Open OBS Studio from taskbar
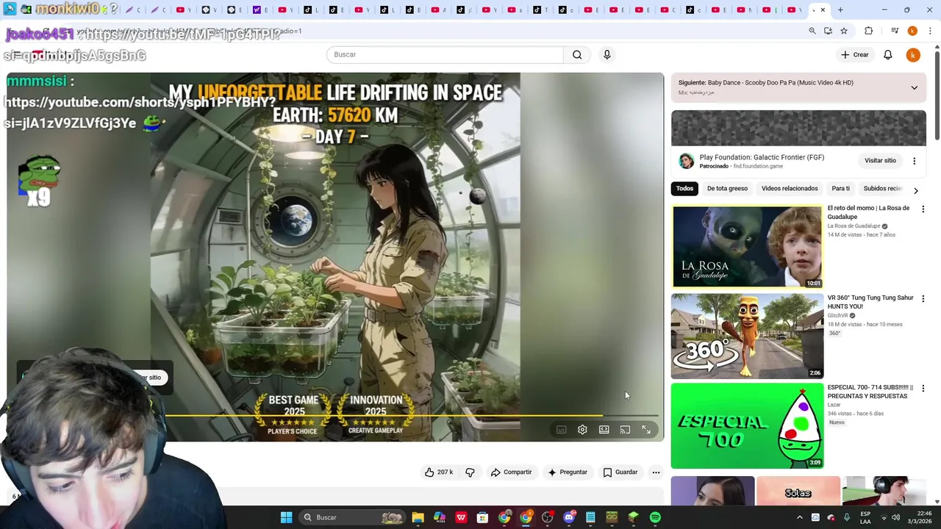This screenshot has width=941, height=529. (x=547, y=518)
